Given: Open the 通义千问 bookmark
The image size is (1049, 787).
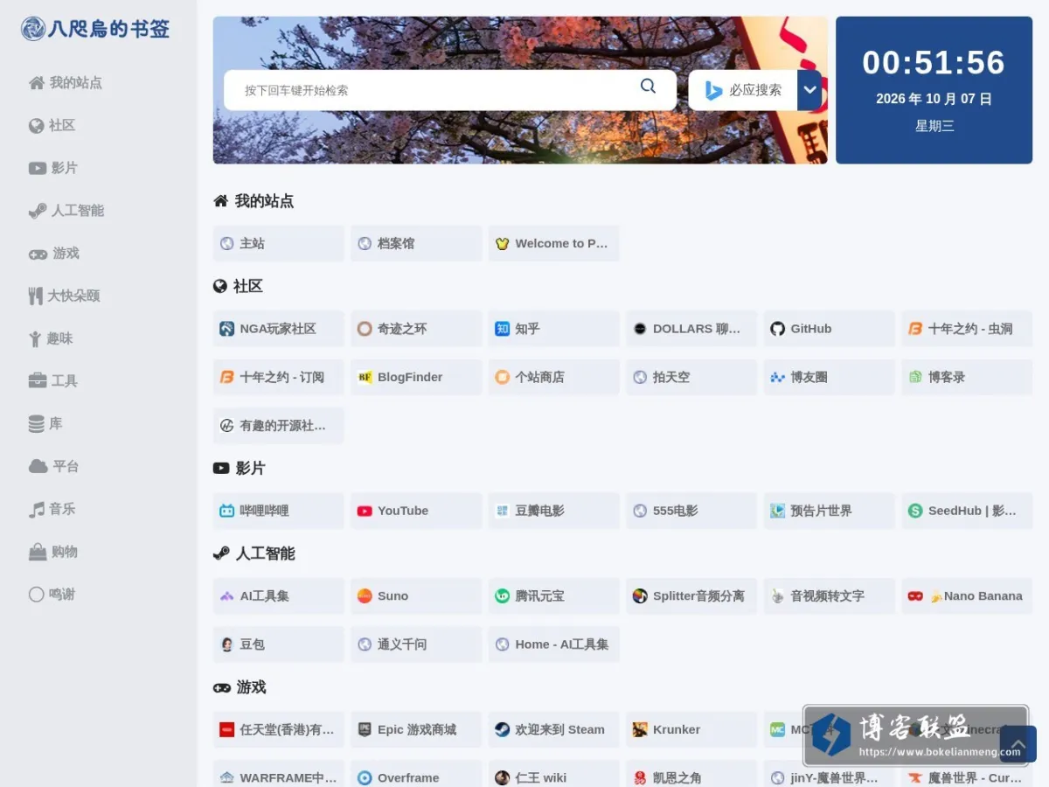Looking at the screenshot, I should click(416, 644).
